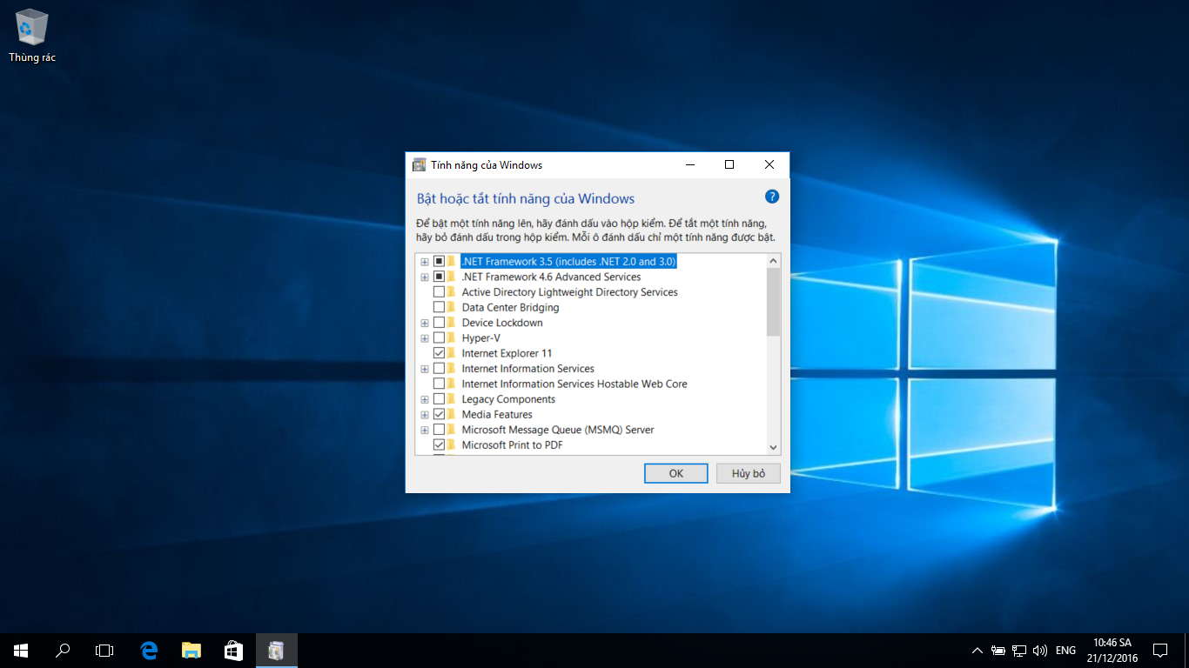
Task: Uncheck the Internet Explorer 11 checkbox
Action: coord(439,353)
